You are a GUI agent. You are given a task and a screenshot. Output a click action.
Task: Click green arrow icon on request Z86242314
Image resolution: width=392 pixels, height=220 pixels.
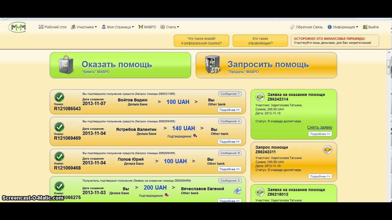pyautogui.click(x=260, y=97)
